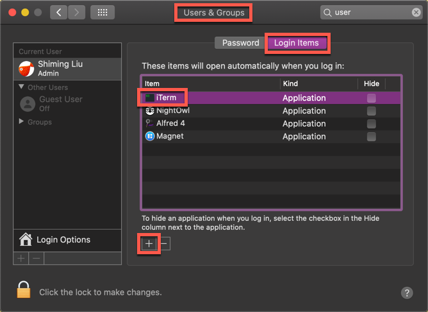
Task: Select Shiming Liu's user avatar
Action: coord(26,69)
